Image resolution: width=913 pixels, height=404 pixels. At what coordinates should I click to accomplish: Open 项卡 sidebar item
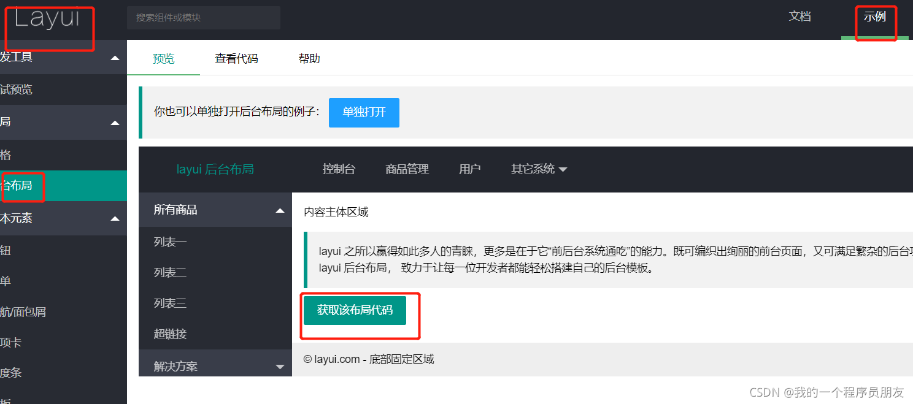[63, 343]
